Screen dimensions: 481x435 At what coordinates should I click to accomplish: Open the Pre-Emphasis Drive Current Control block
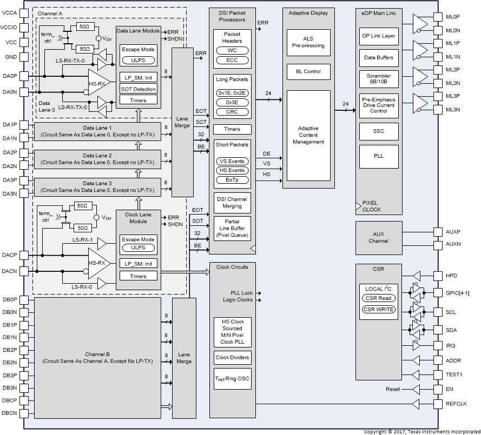[x=378, y=105]
